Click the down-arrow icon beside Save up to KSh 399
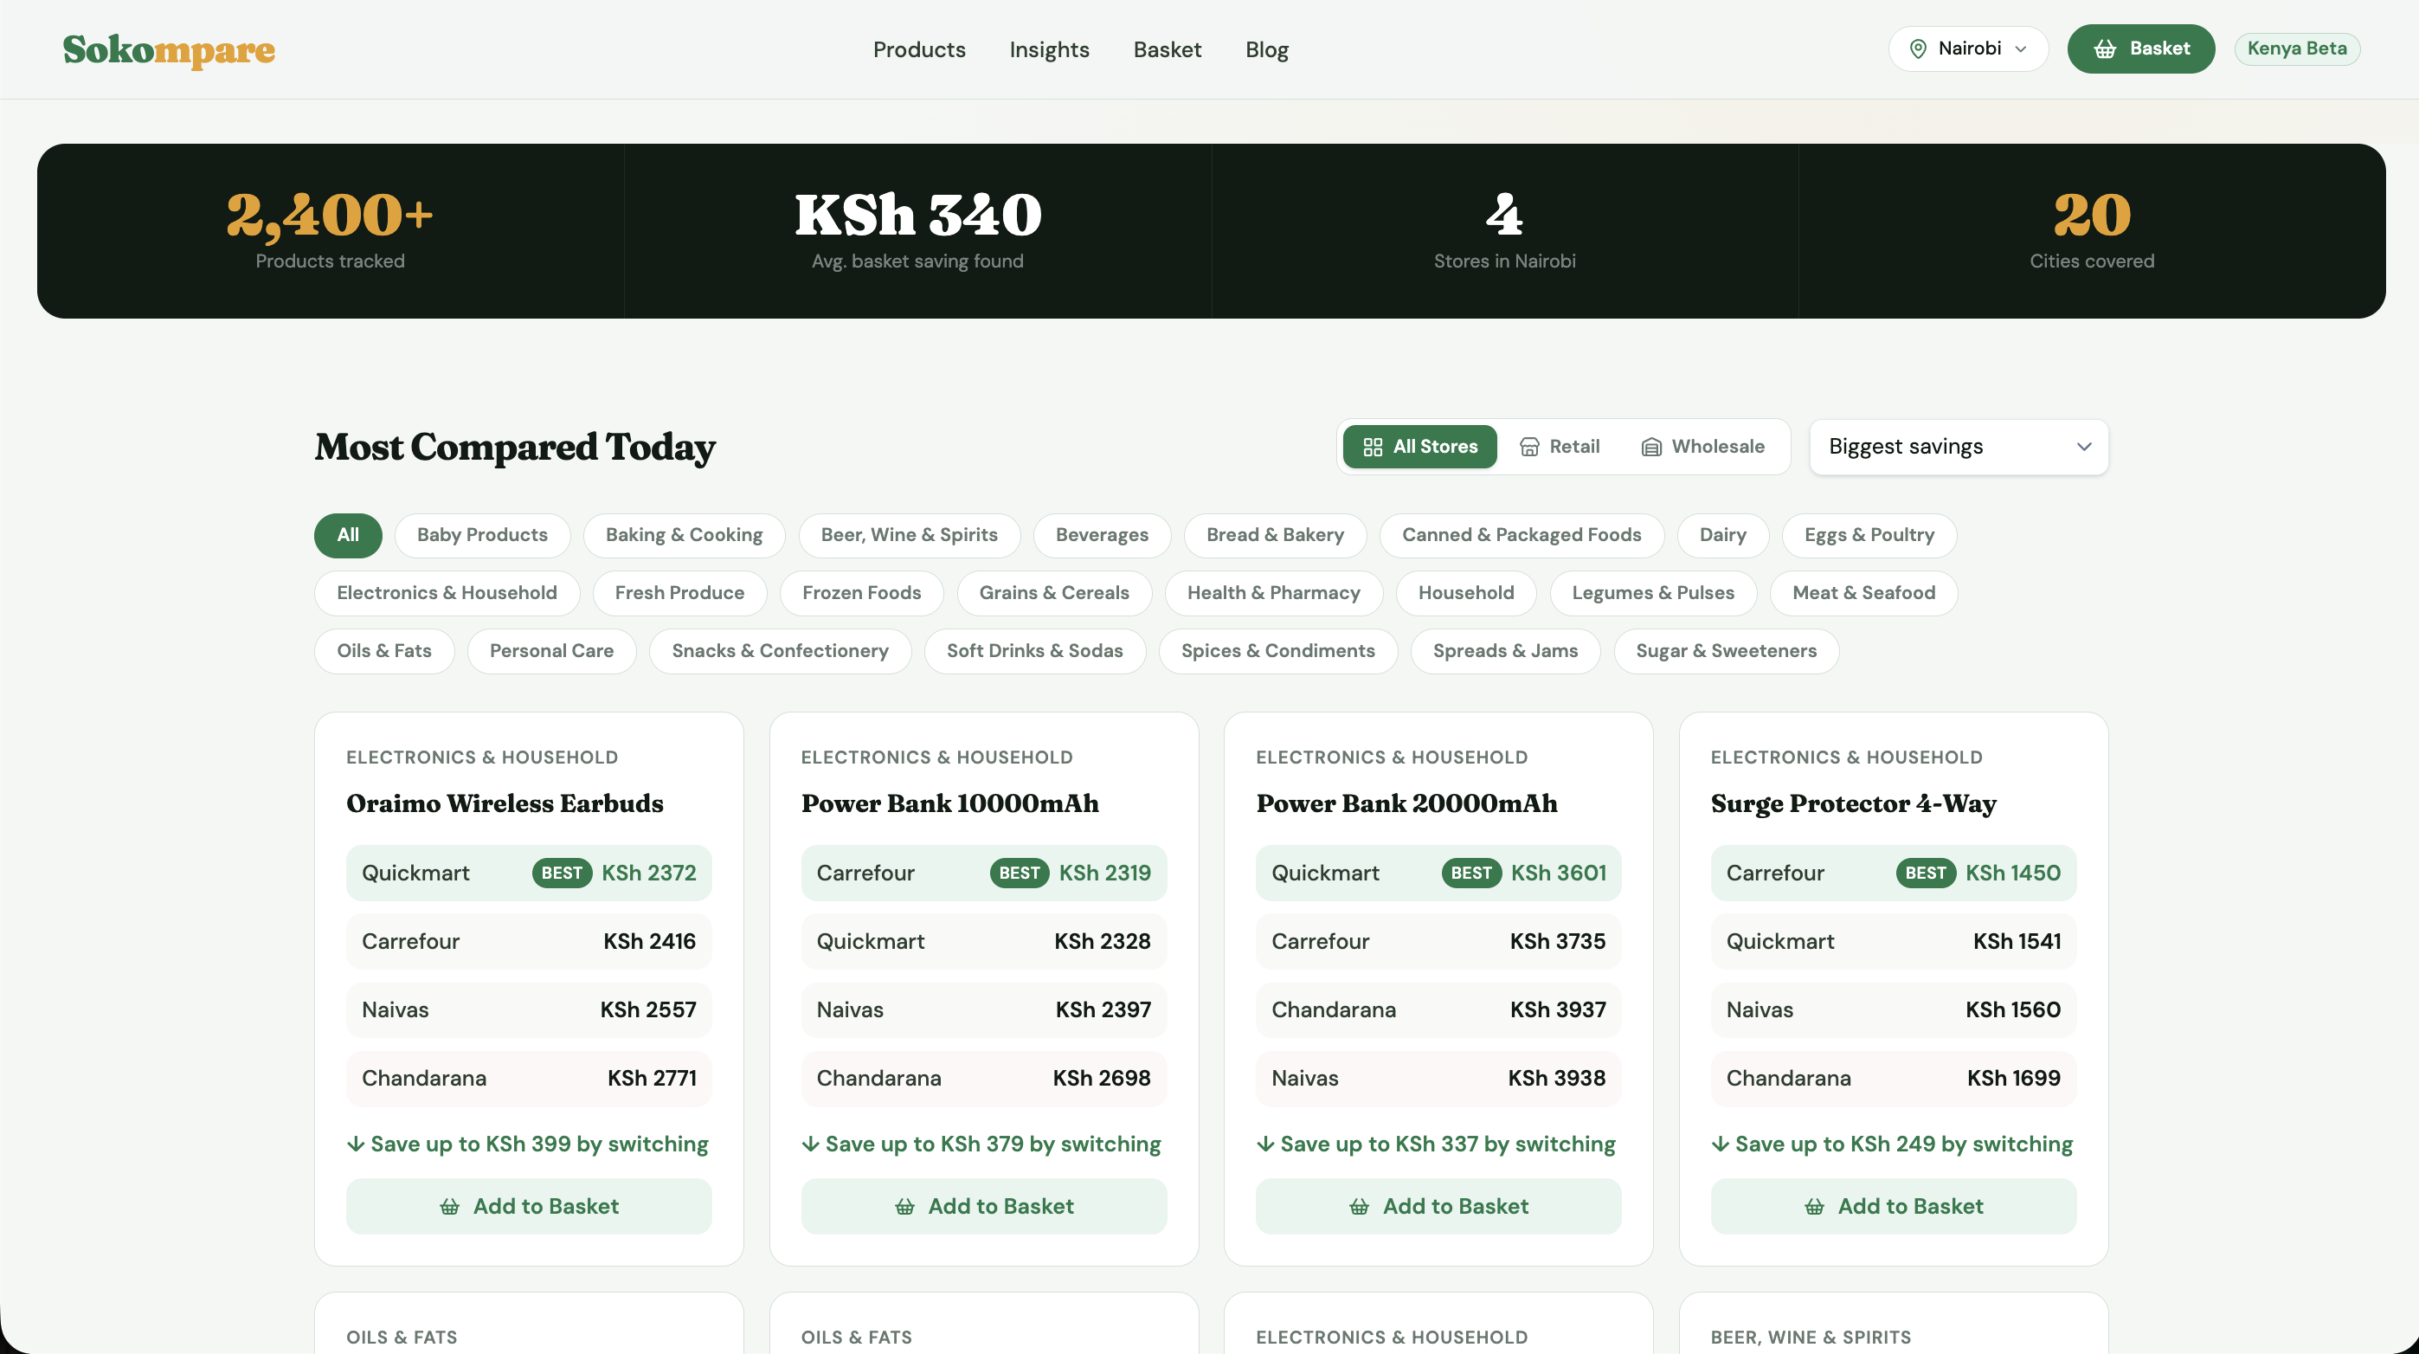 pos(356,1144)
